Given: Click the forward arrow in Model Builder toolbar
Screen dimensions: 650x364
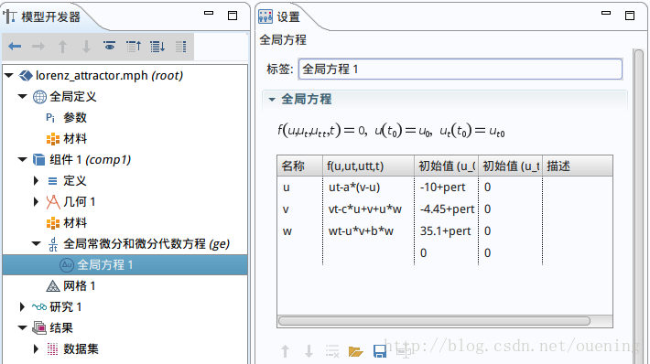Looking at the screenshot, I should (x=38, y=47).
